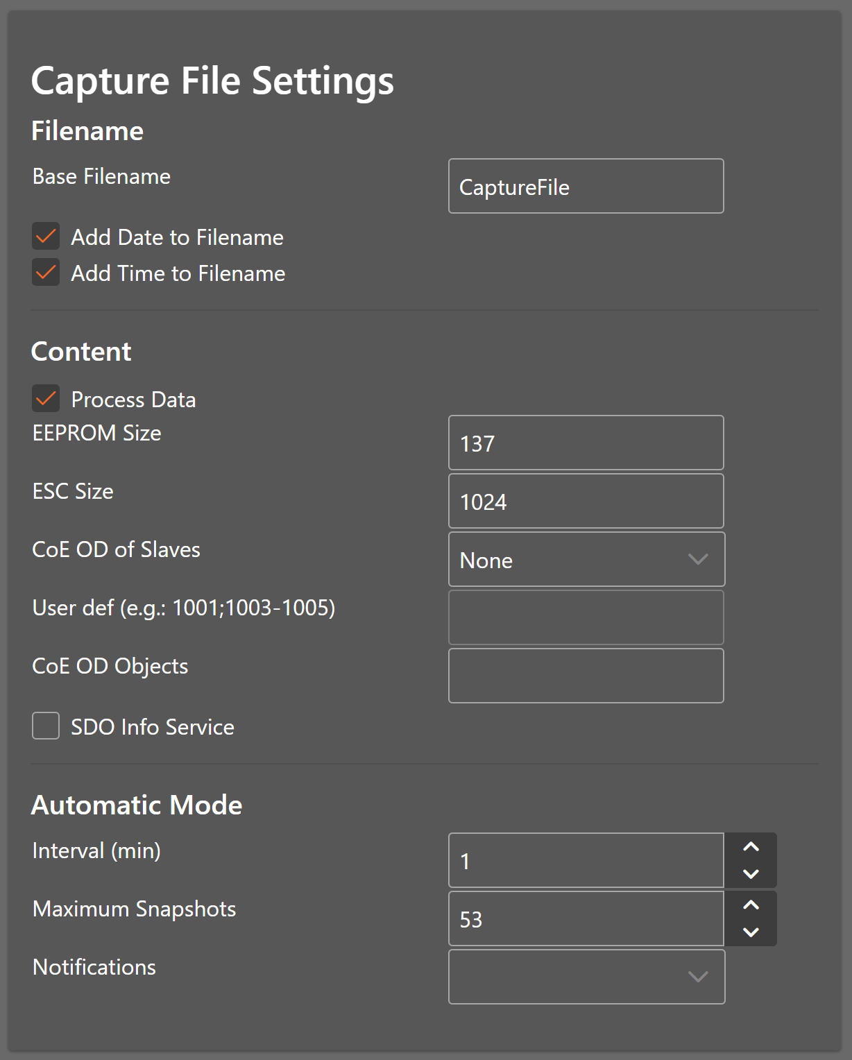Uncheck Add Date to Filename

pos(46,237)
